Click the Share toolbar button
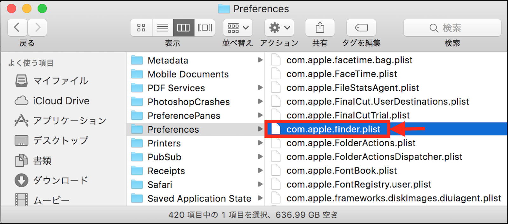The width and height of the screenshot is (508, 224). click(320, 28)
